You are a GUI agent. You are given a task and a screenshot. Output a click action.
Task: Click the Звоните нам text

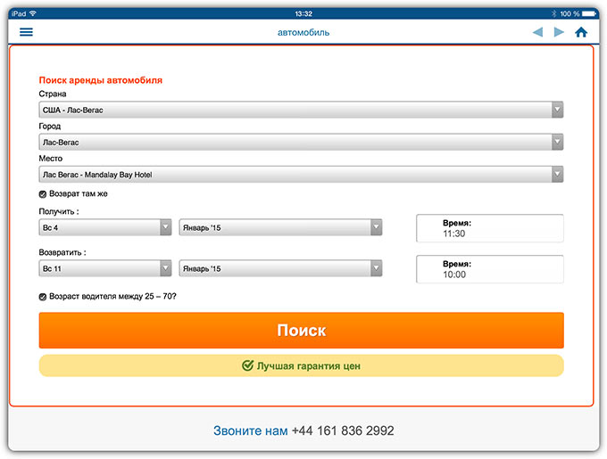(251, 430)
